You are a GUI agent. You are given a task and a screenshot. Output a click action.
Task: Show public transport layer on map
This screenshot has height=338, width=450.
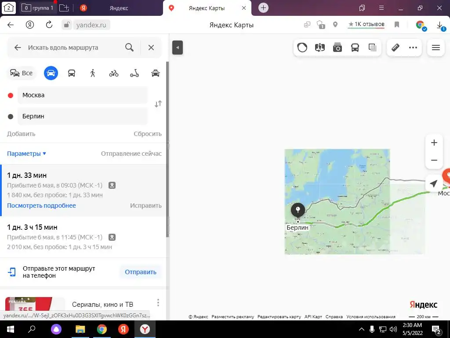[x=355, y=48]
